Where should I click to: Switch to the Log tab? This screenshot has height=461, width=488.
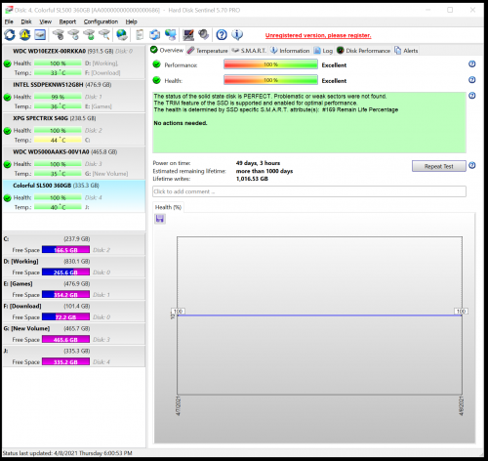click(323, 51)
